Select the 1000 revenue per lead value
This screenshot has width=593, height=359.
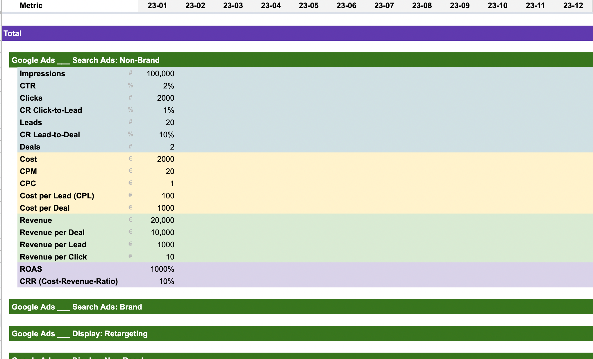click(166, 245)
